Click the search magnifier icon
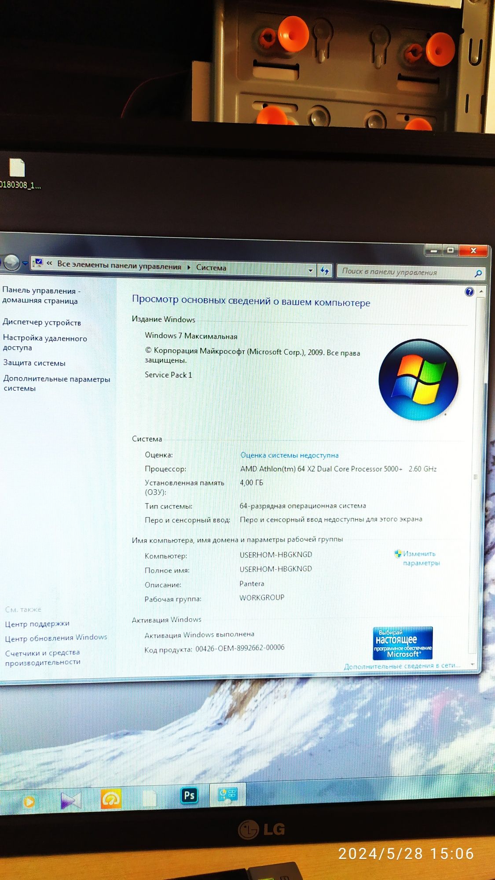495x880 pixels. (x=478, y=274)
